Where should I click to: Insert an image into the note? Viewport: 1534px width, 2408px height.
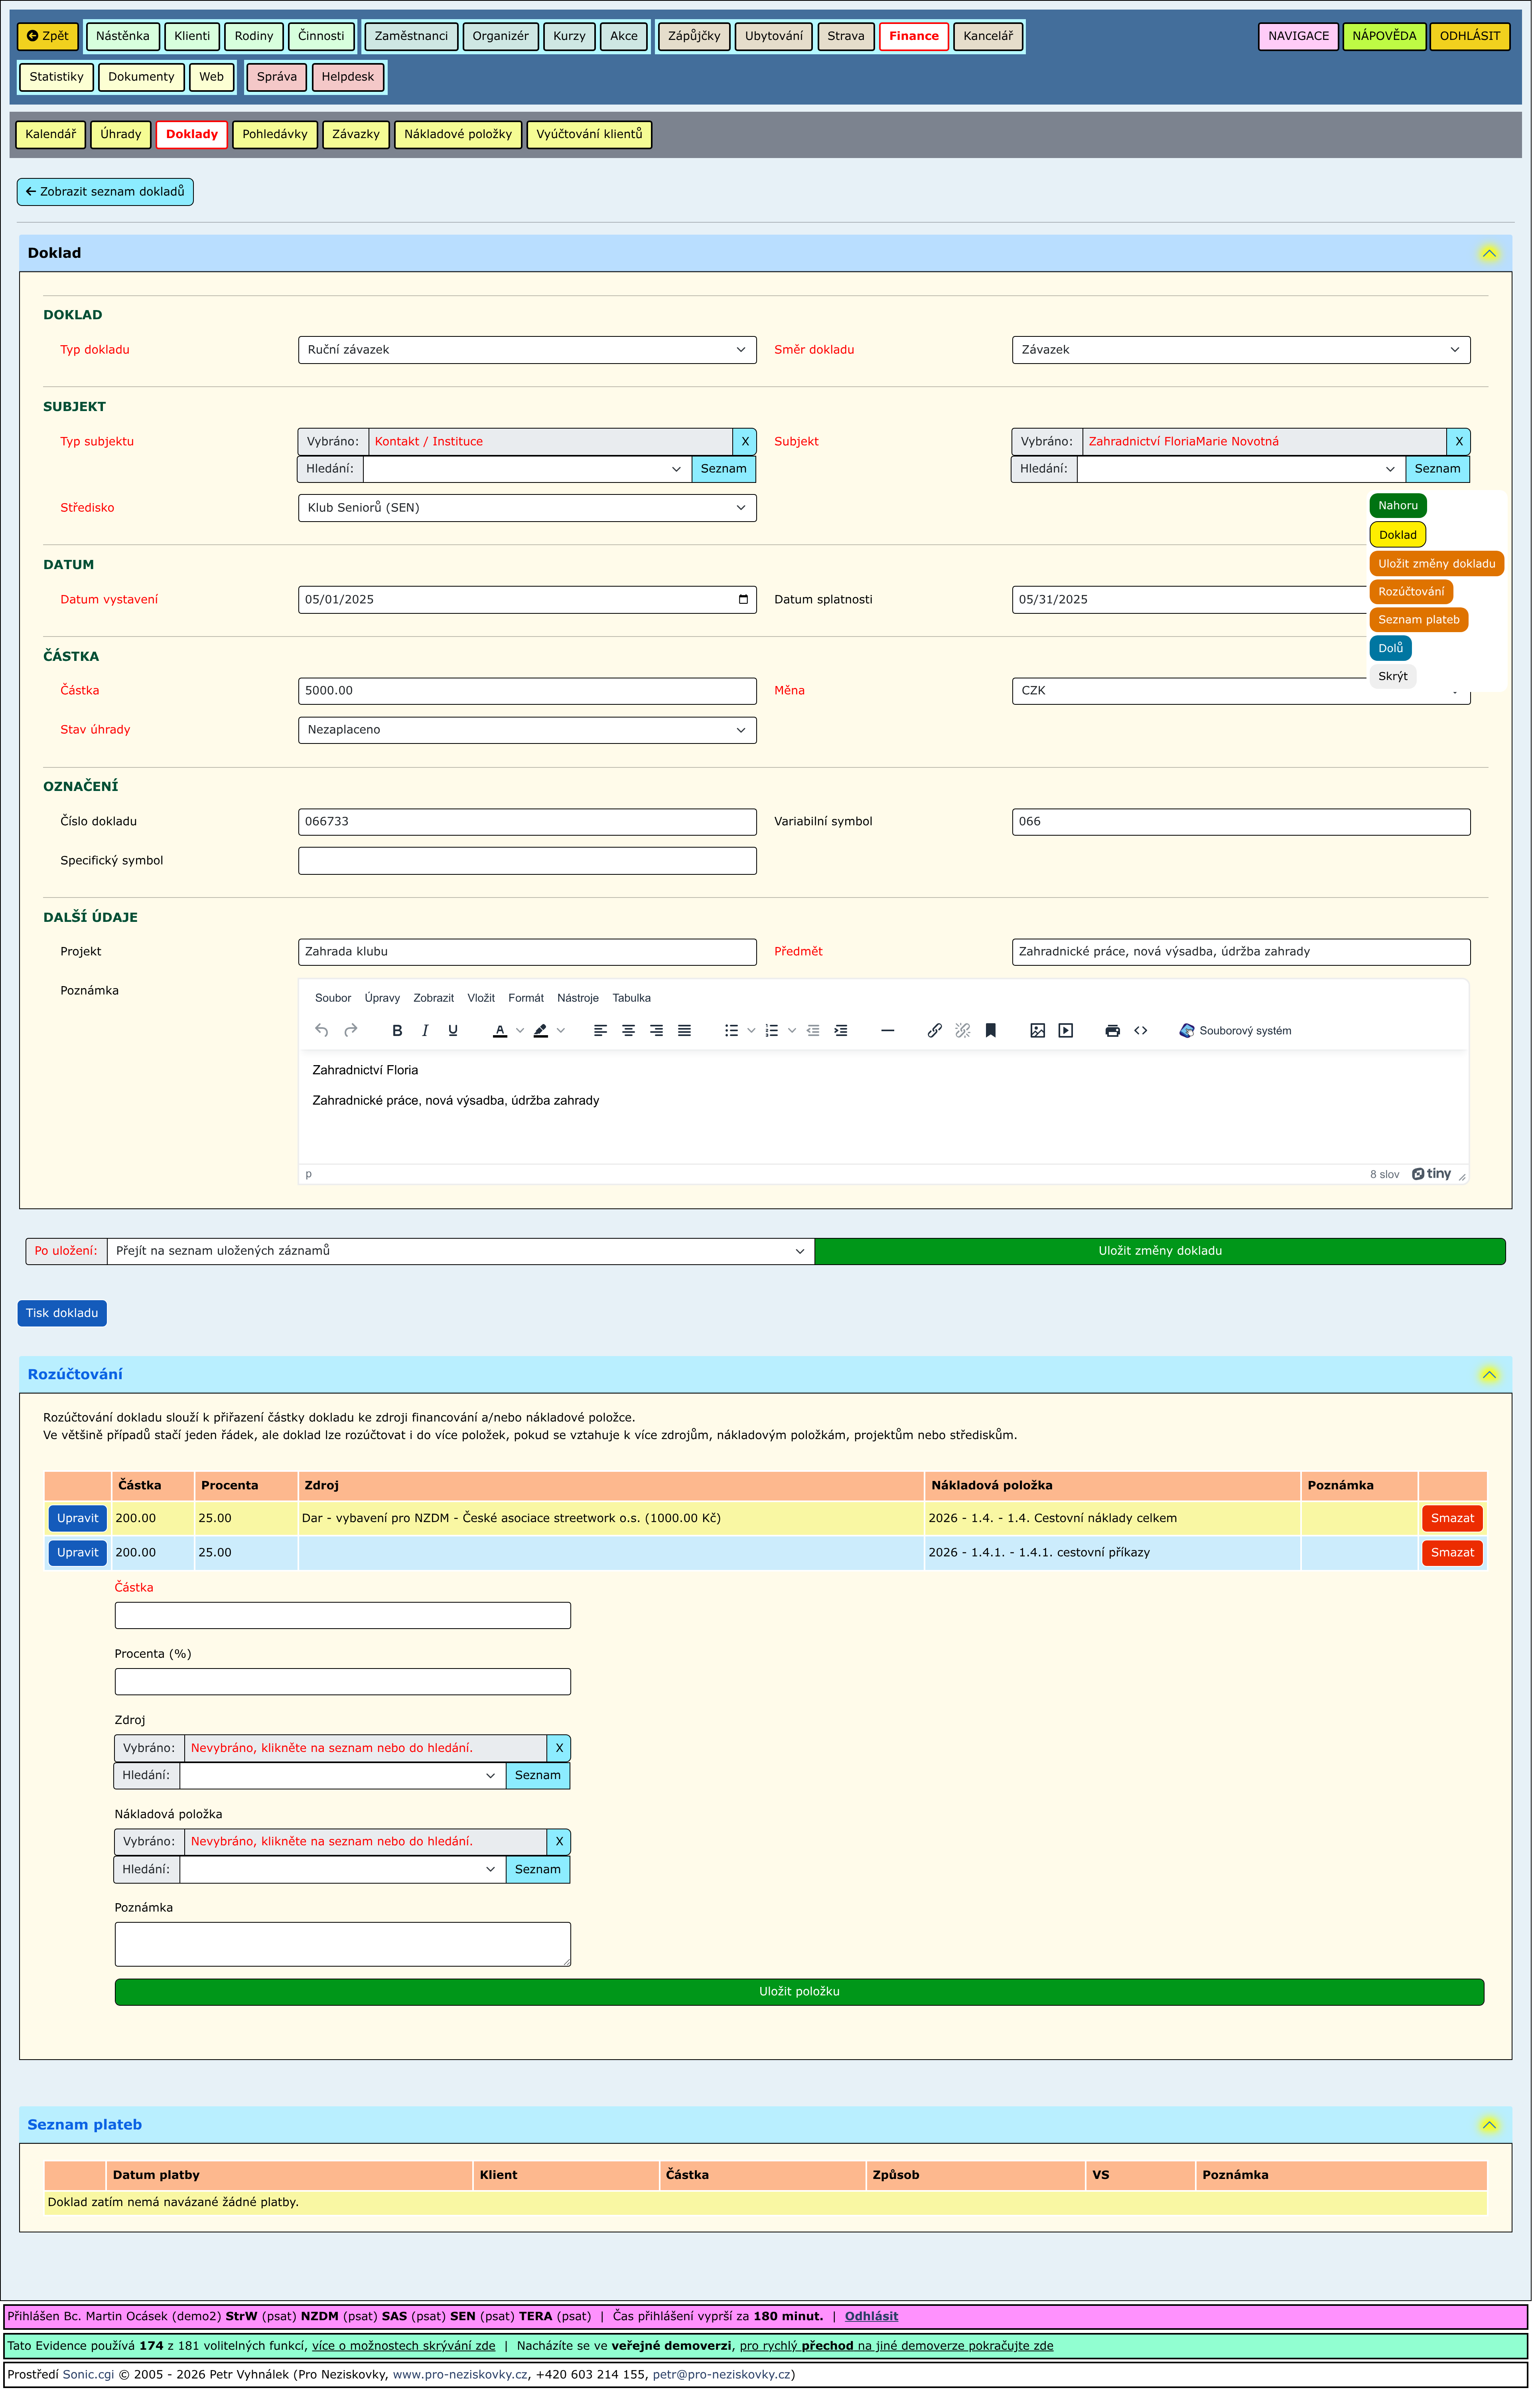coord(1037,1031)
